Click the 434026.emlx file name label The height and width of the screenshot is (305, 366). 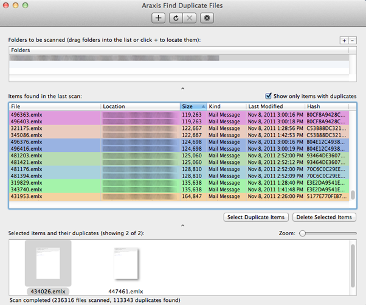tap(48, 291)
